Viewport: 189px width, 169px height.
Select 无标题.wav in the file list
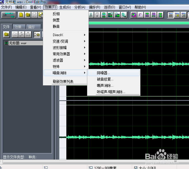[x=23, y=43]
